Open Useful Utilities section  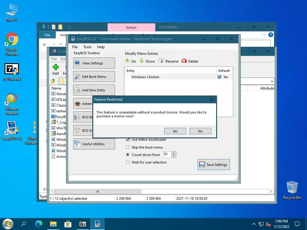click(94, 144)
